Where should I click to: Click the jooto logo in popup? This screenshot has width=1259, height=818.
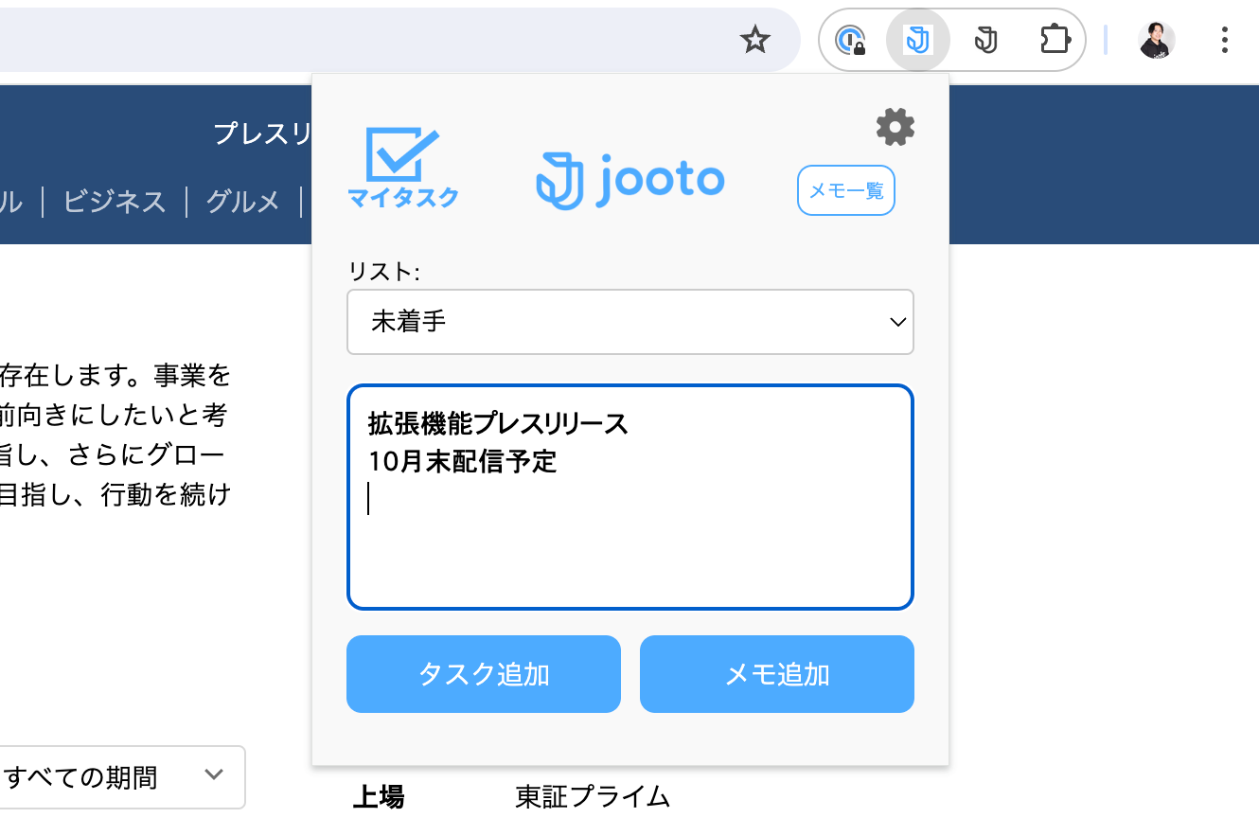(x=630, y=180)
